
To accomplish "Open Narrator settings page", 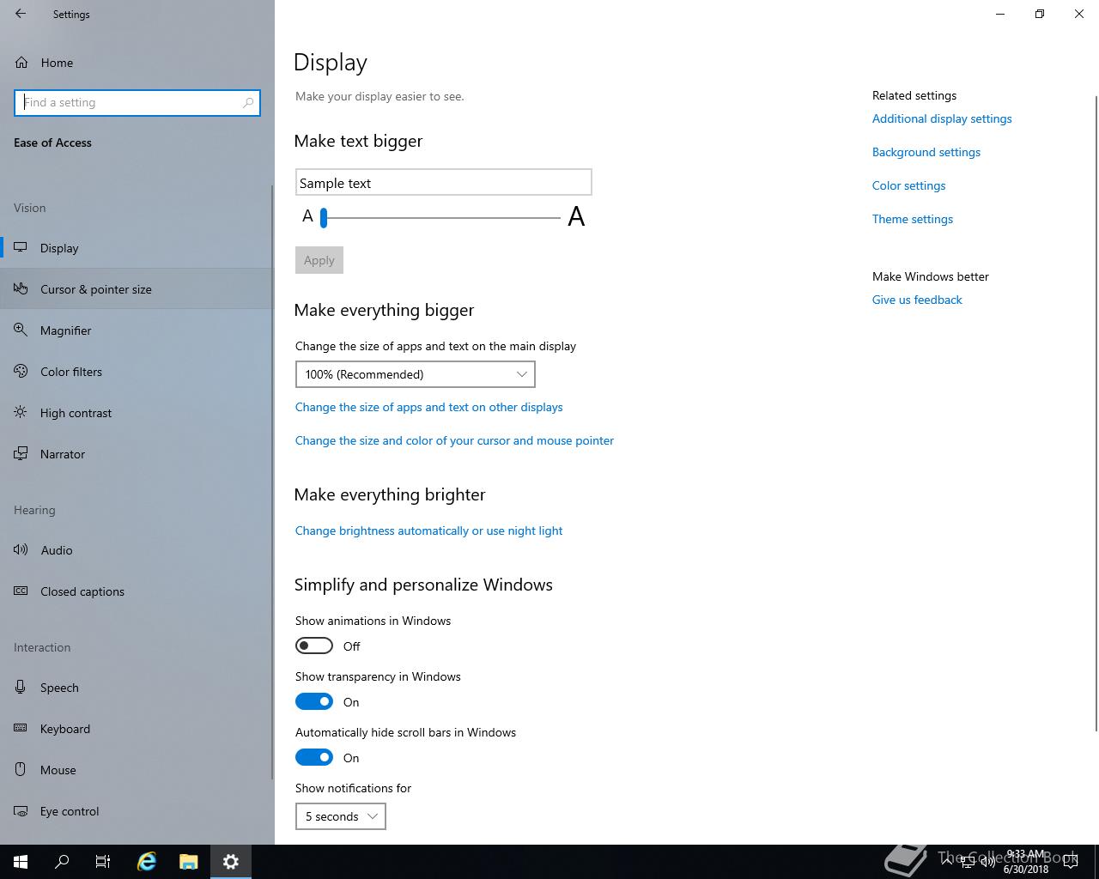I will [x=137, y=454].
